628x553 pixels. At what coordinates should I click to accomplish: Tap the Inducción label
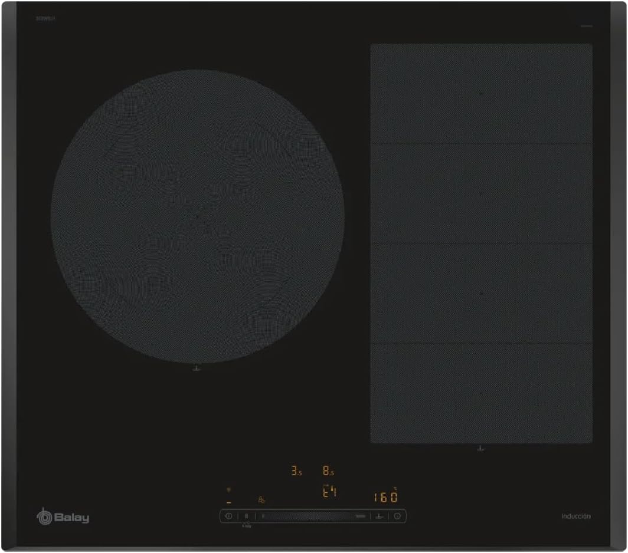point(576,516)
